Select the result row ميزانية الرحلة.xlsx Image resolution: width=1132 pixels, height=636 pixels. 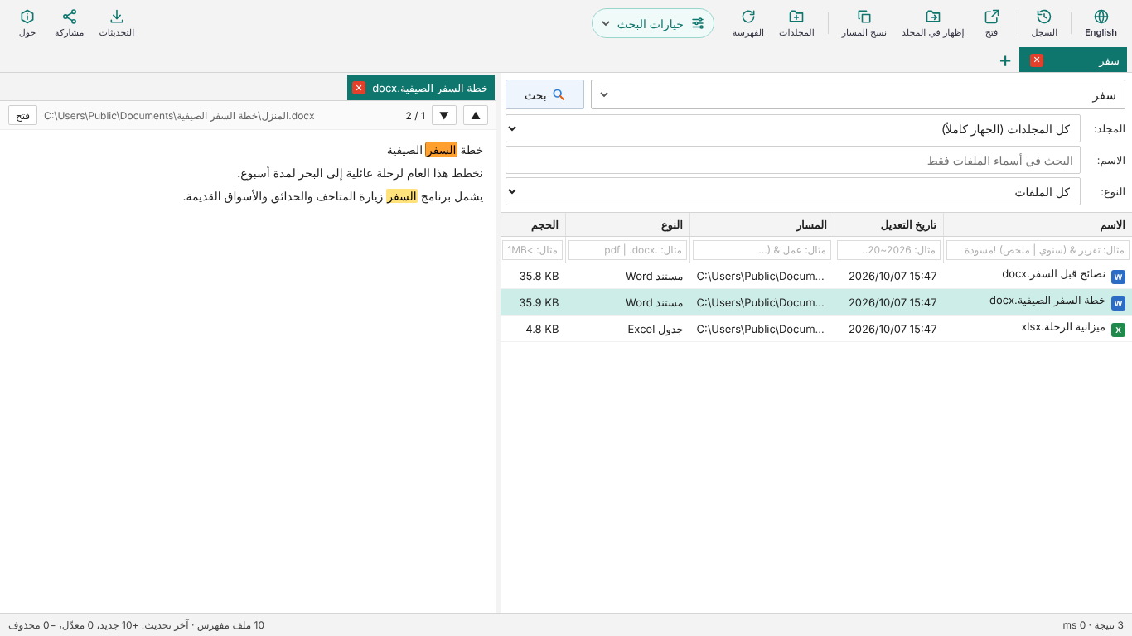[x=816, y=329]
